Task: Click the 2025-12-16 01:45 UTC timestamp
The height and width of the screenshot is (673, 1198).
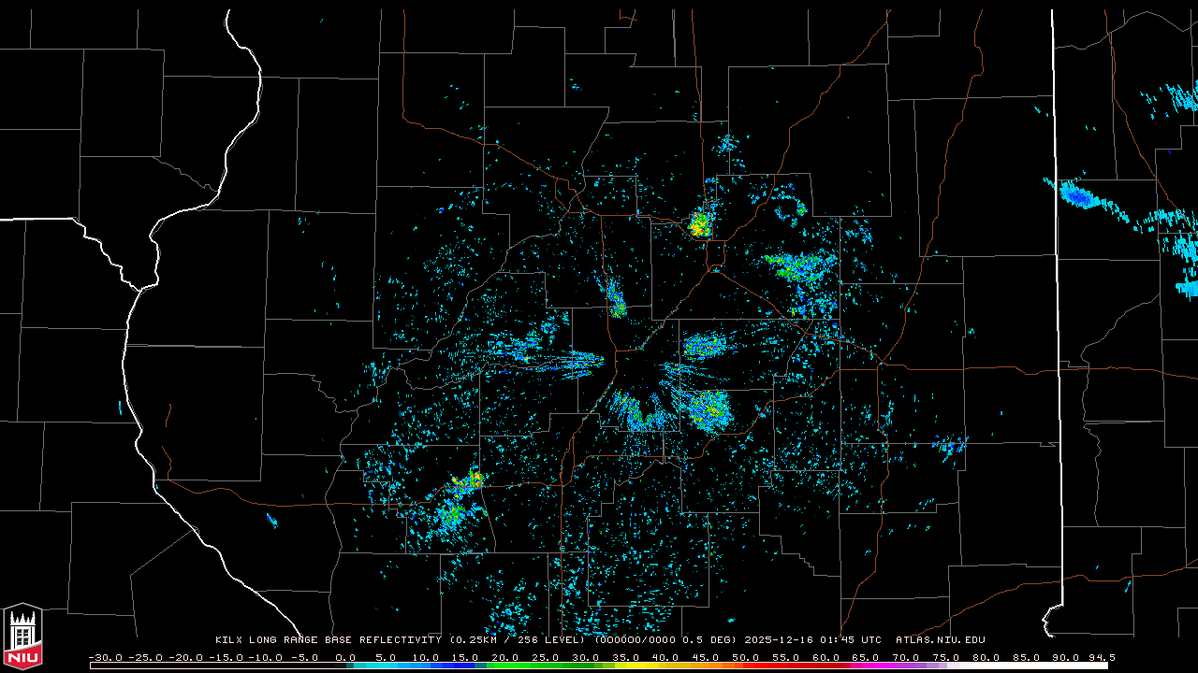Action: [812, 640]
